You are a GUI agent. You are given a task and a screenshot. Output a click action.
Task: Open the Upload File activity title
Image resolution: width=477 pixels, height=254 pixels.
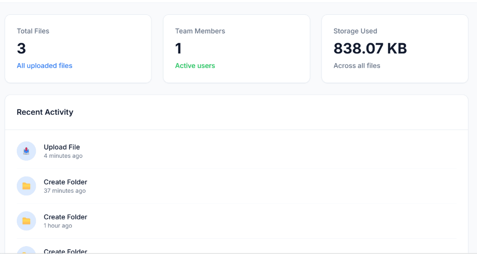61,147
